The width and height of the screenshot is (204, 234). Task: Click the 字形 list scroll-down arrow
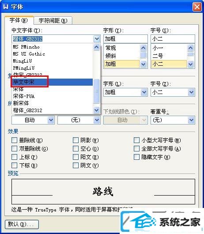(x=143, y=64)
